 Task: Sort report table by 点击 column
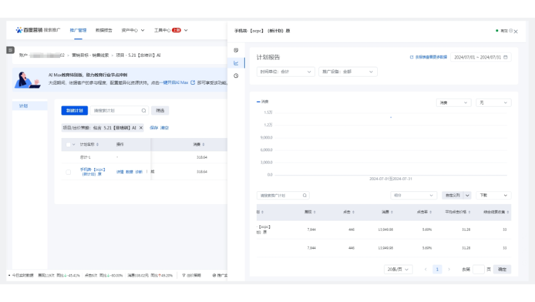point(353,212)
